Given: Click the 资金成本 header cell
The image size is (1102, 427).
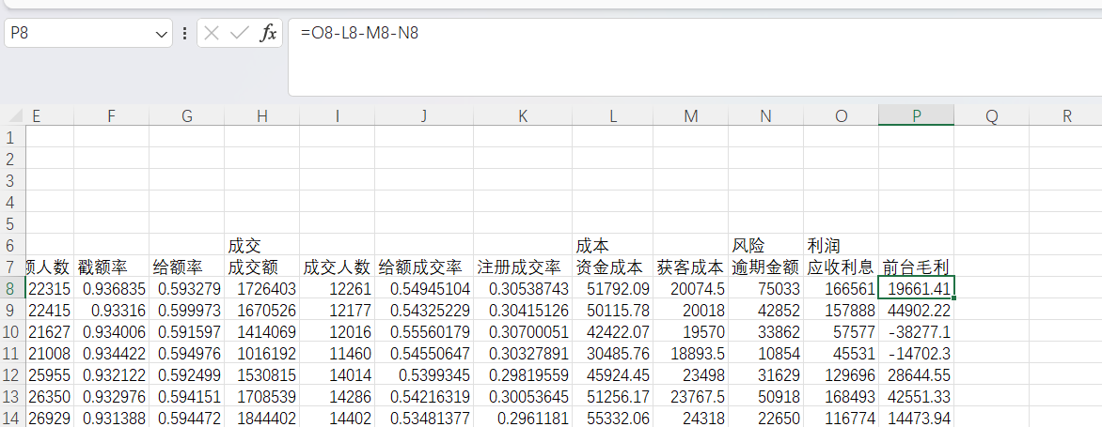Looking at the screenshot, I should [612, 267].
